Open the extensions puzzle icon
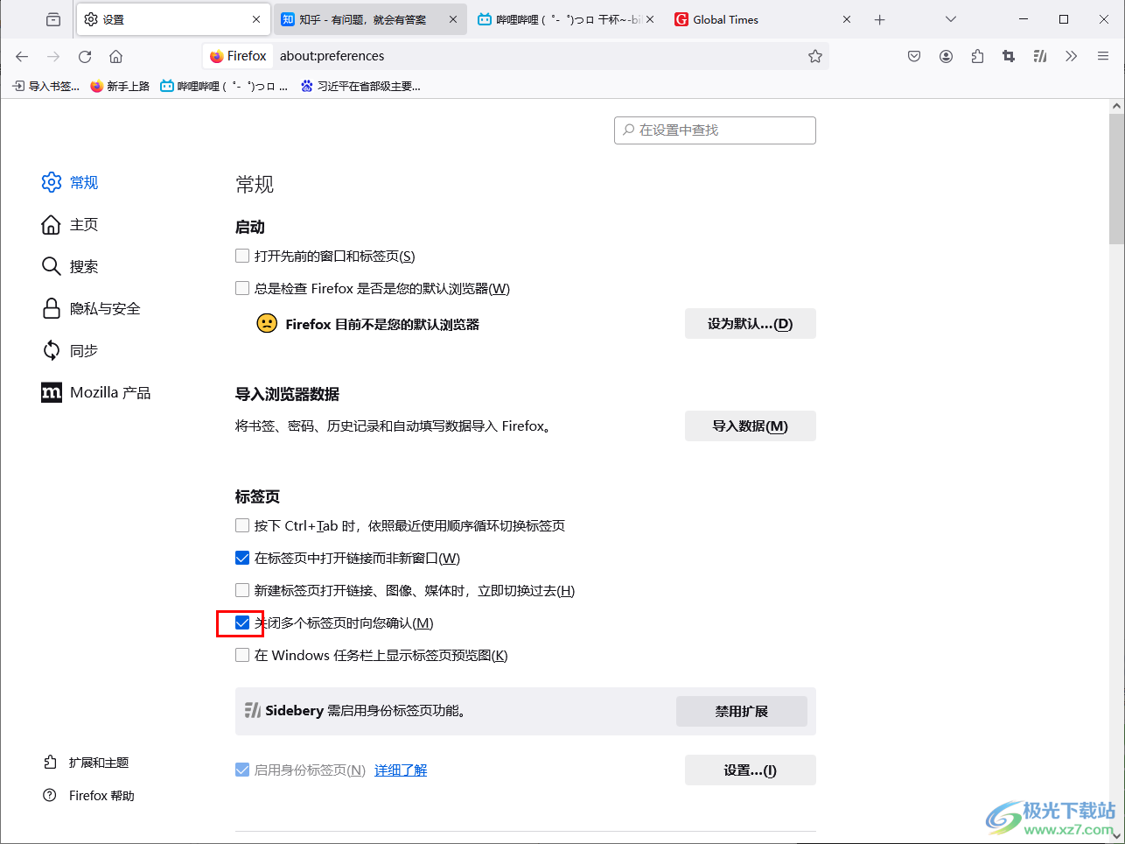 point(977,56)
